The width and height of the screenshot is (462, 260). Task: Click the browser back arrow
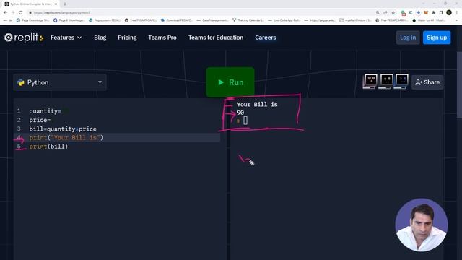tap(5, 13)
